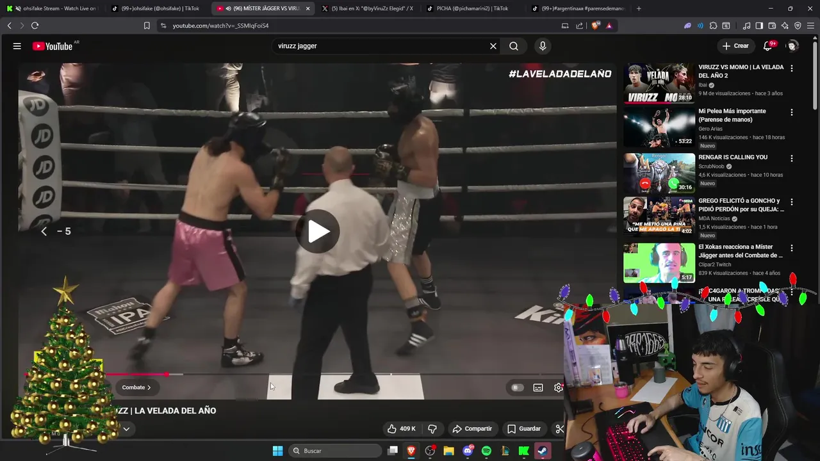Click the share page icon in address bar
The width and height of the screenshot is (820, 461).
[580, 26]
